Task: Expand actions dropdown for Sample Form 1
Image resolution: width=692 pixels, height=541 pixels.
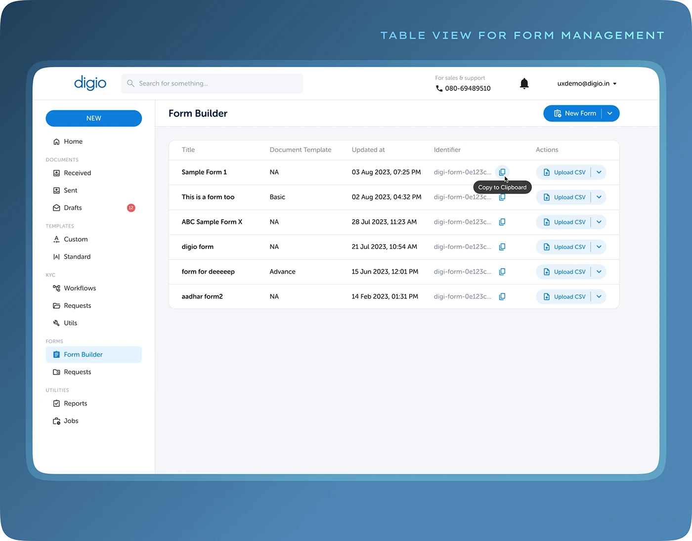Action: click(x=599, y=172)
